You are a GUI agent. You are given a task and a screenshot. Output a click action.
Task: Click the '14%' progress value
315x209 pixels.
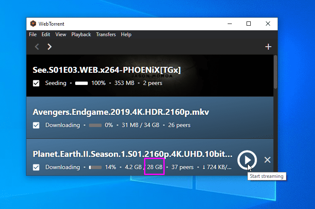111,167
